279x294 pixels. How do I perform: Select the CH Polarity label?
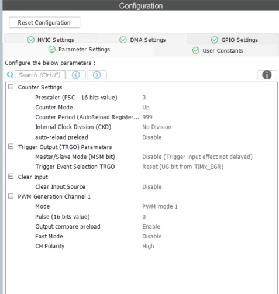tap(50, 246)
